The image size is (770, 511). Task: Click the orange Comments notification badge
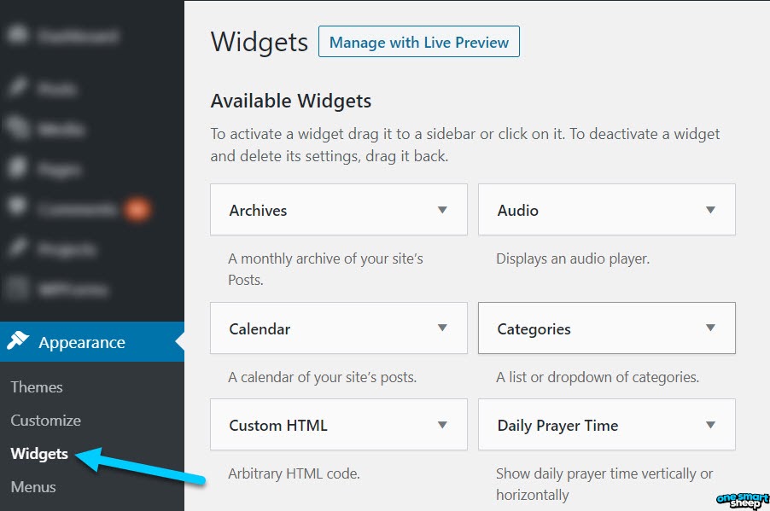point(138,208)
